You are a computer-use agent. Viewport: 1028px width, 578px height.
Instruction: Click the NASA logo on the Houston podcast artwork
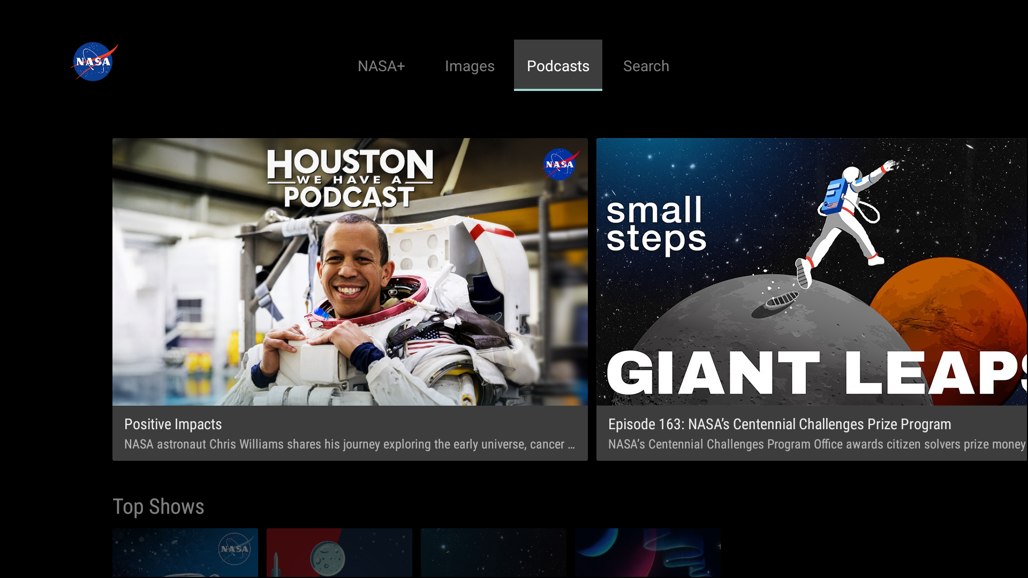[560, 164]
